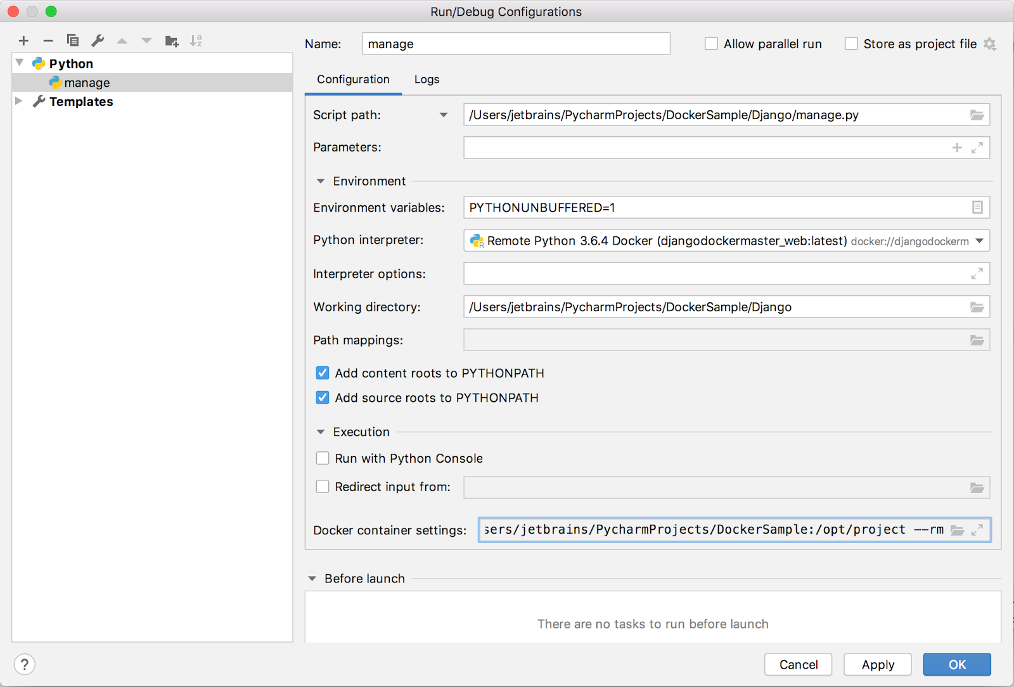This screenshot has height=687, width=1014.
Task: Create new folder for configurations
Action: 172,41
